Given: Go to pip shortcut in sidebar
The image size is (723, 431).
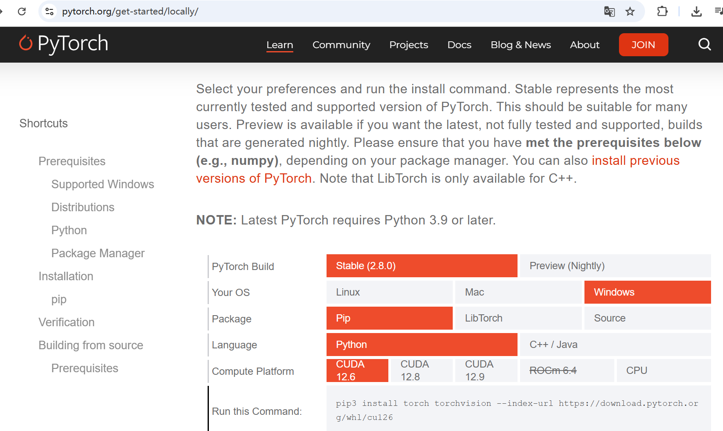Looking at the screenshot, I should click(x=59, y=299).
